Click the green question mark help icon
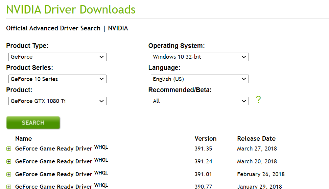 pos(258,100)
